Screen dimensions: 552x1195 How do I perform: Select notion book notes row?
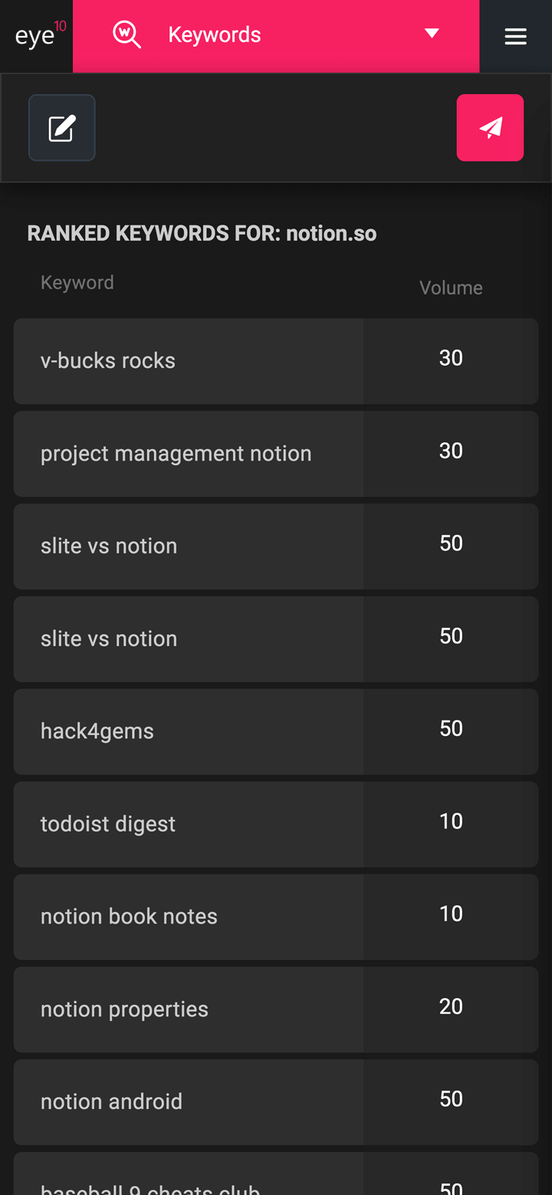[x=276, y=917]
